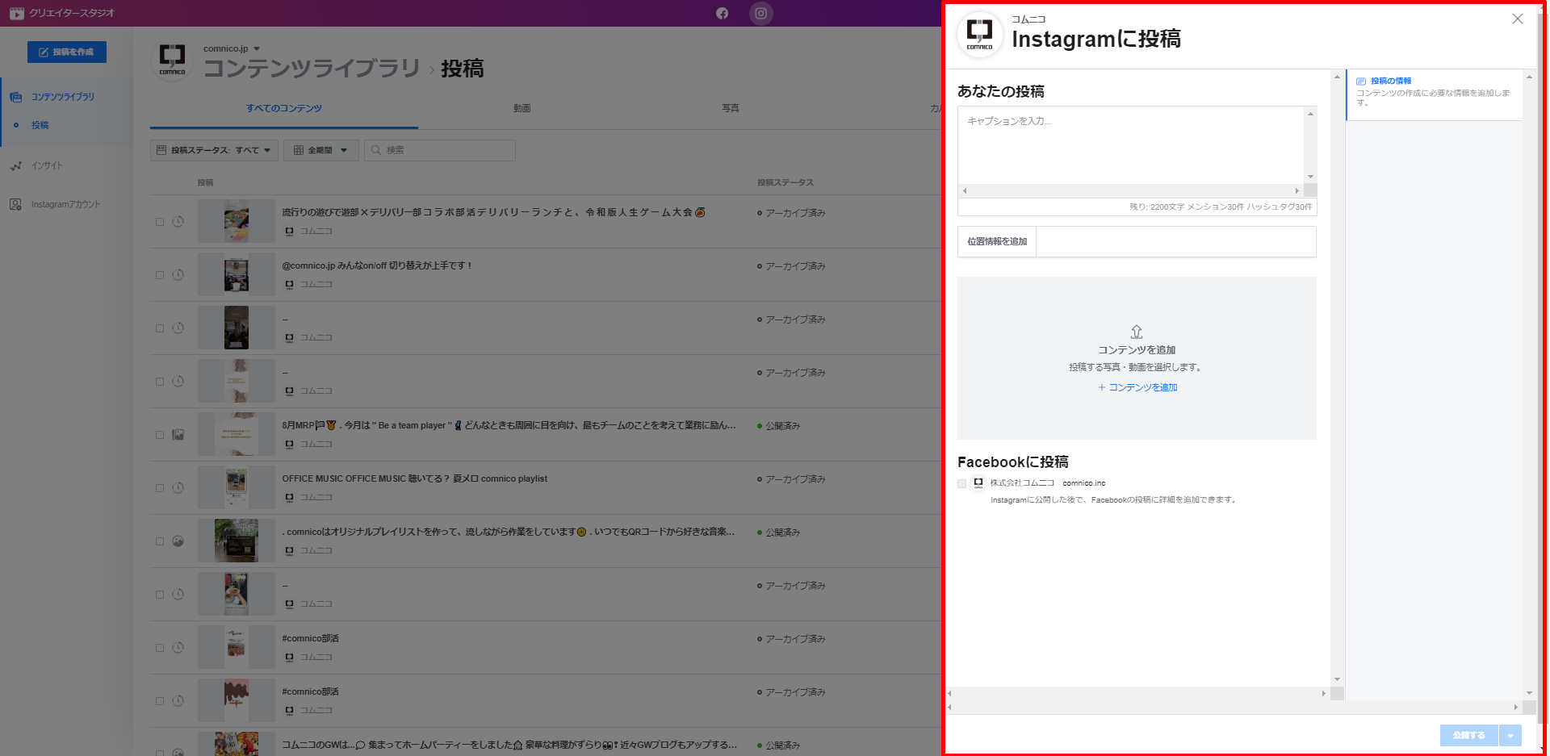1550x756 pixels.
Task: Switch to the すべてのコンテンツ tab
Action: click(284, 108)
